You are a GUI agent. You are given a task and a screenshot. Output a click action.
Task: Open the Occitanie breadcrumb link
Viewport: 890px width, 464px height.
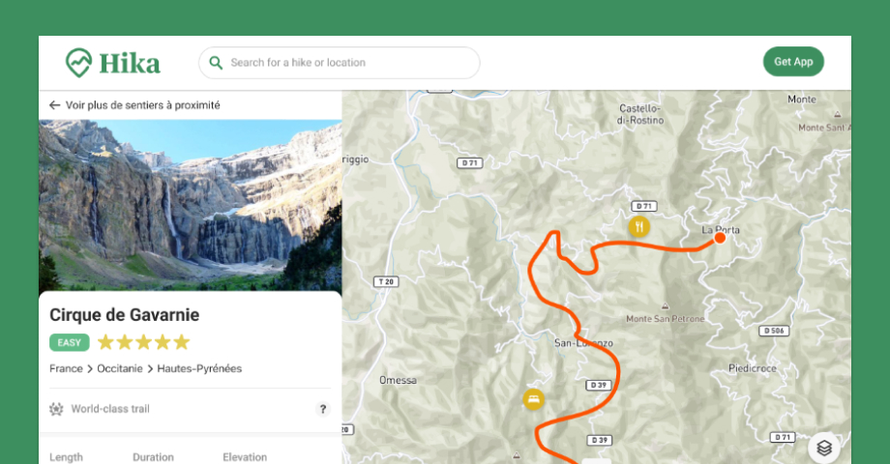(x=119, y=368)
